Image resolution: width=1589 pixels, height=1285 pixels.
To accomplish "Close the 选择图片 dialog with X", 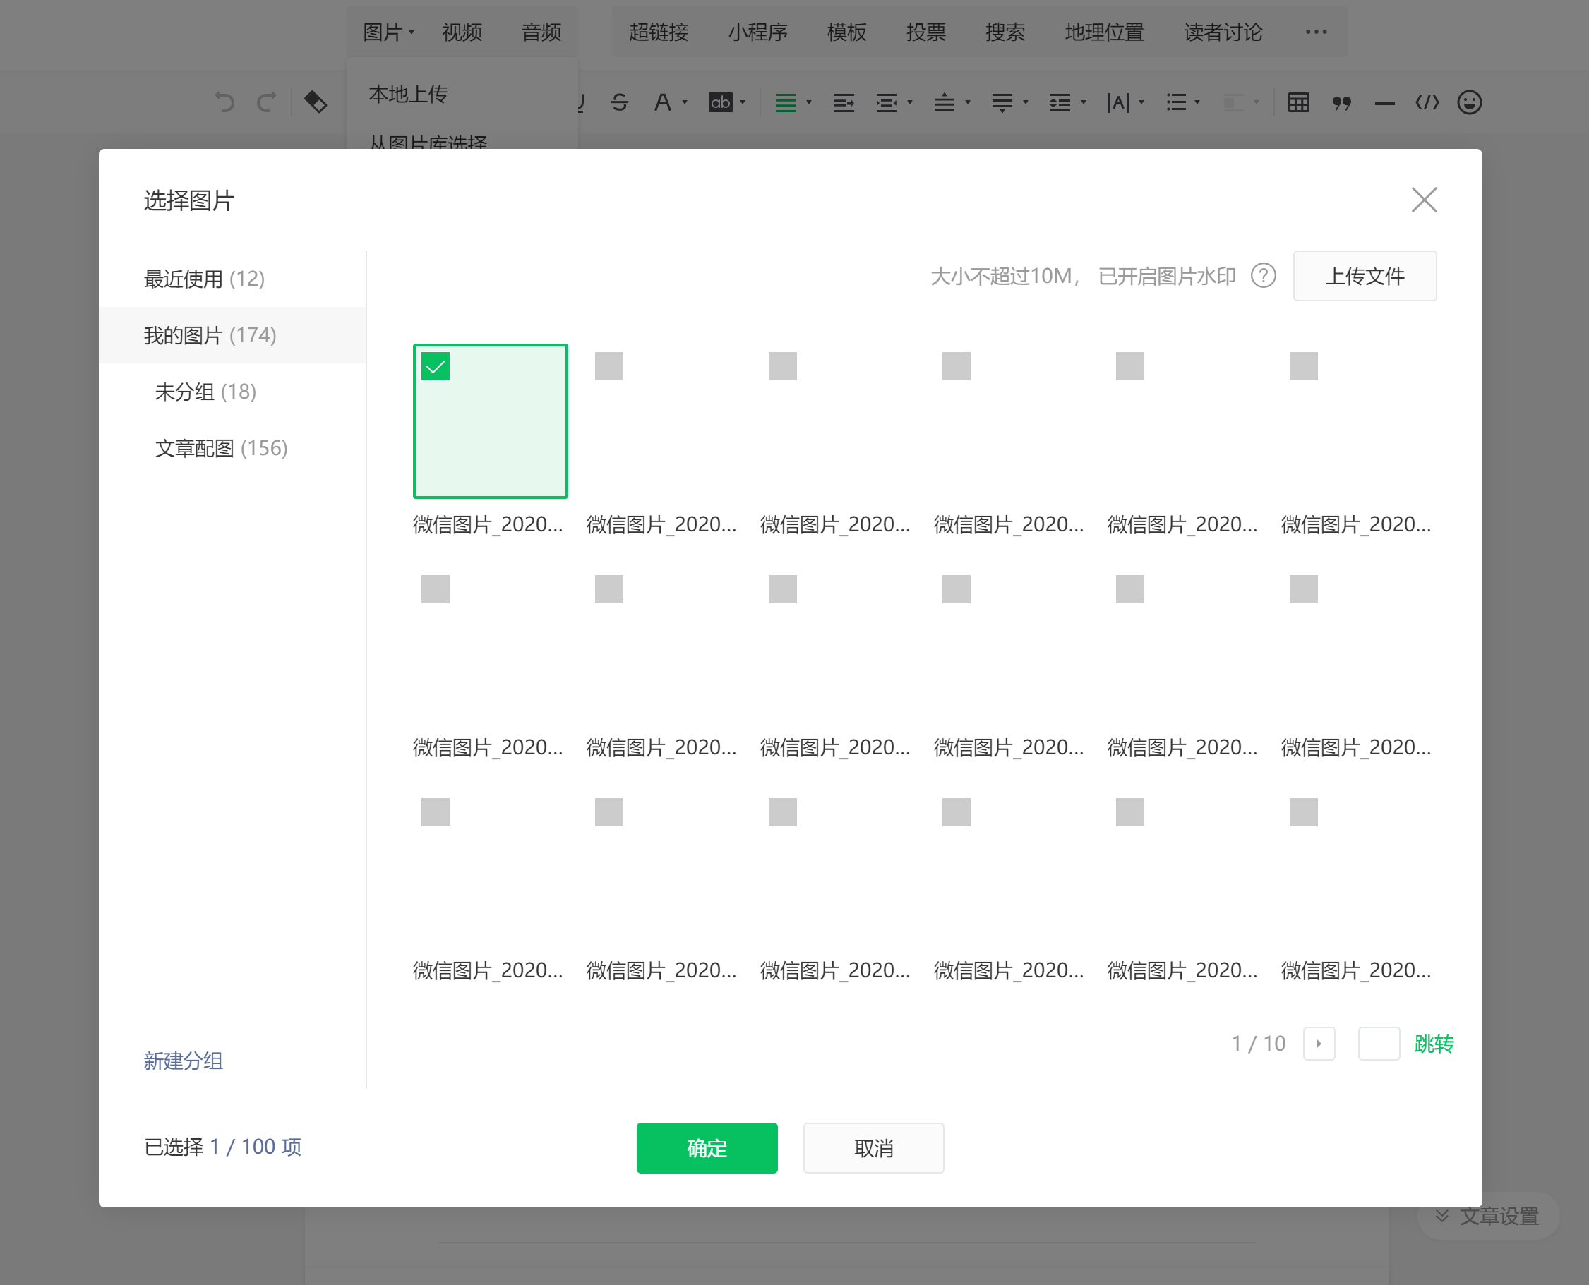I will 1423,200.
